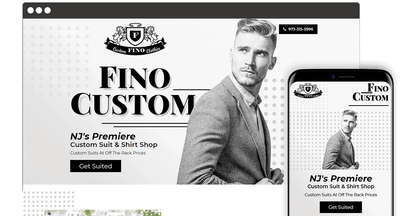This screenshot has width=417, height=216.
Task: Tap the front camera lens on the phone
Action: point(332,77)
